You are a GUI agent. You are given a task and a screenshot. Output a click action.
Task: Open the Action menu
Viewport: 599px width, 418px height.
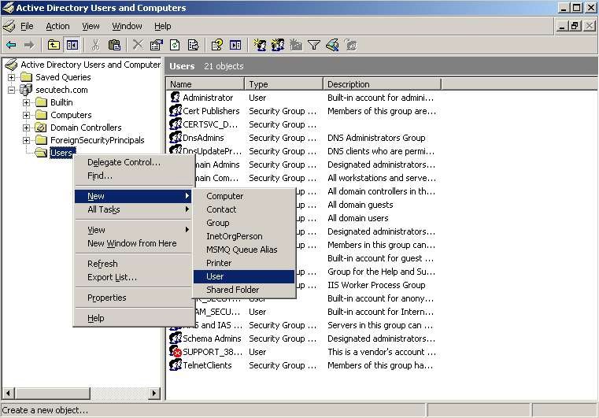pos(57,26)
